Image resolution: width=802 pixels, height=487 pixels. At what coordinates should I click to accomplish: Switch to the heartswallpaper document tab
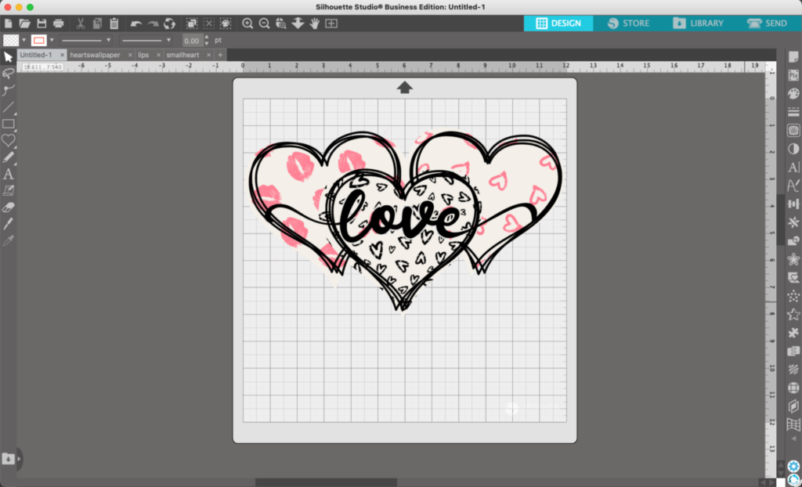pos(95,55)
